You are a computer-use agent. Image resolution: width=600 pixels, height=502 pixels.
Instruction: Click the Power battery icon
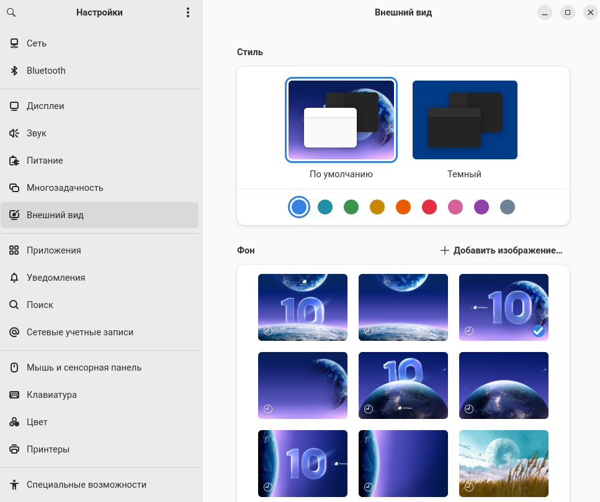(x=14, y=161)
